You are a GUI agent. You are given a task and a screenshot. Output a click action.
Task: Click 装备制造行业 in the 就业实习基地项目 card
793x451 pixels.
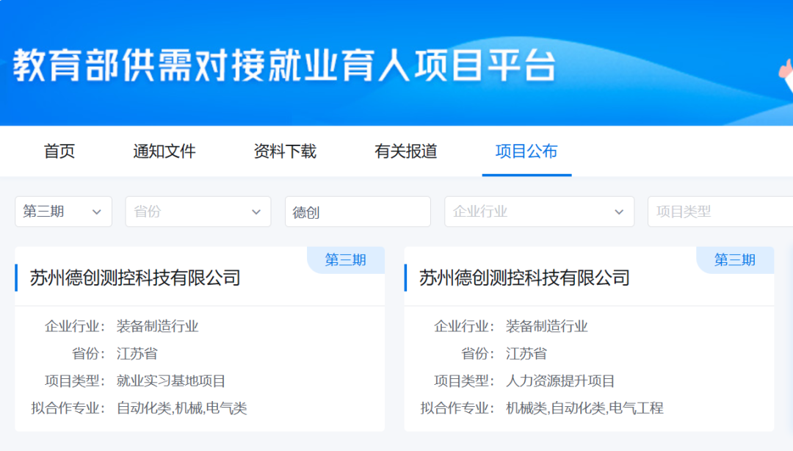pos(157,326)
